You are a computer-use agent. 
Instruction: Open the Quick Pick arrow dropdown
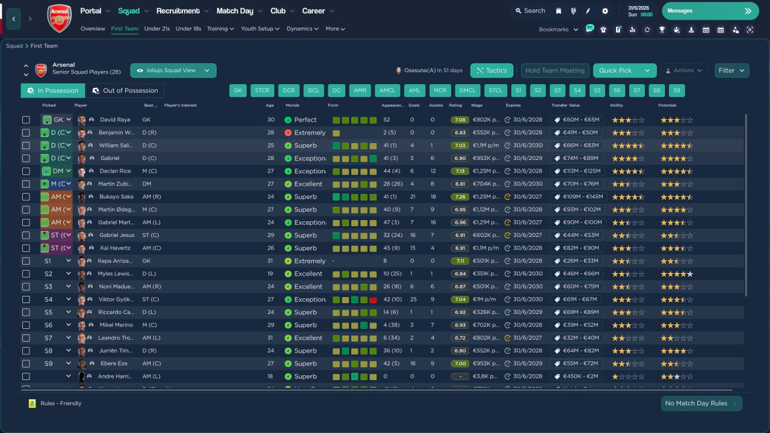pyautogui.click(x=647, y=70)
